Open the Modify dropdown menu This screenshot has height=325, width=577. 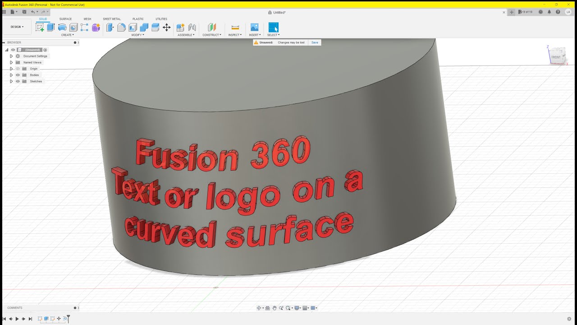pos(138,35)
